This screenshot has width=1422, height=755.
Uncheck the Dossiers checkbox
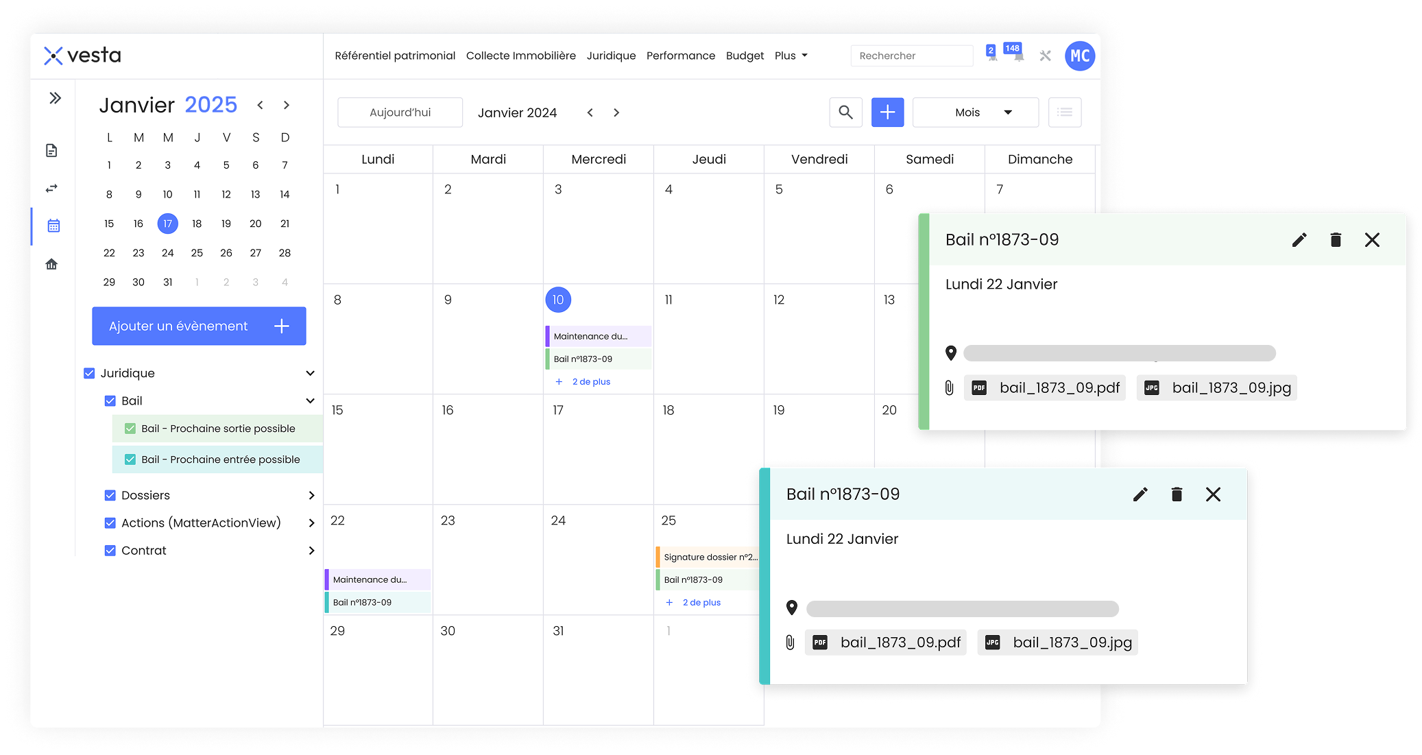(110, 495)
